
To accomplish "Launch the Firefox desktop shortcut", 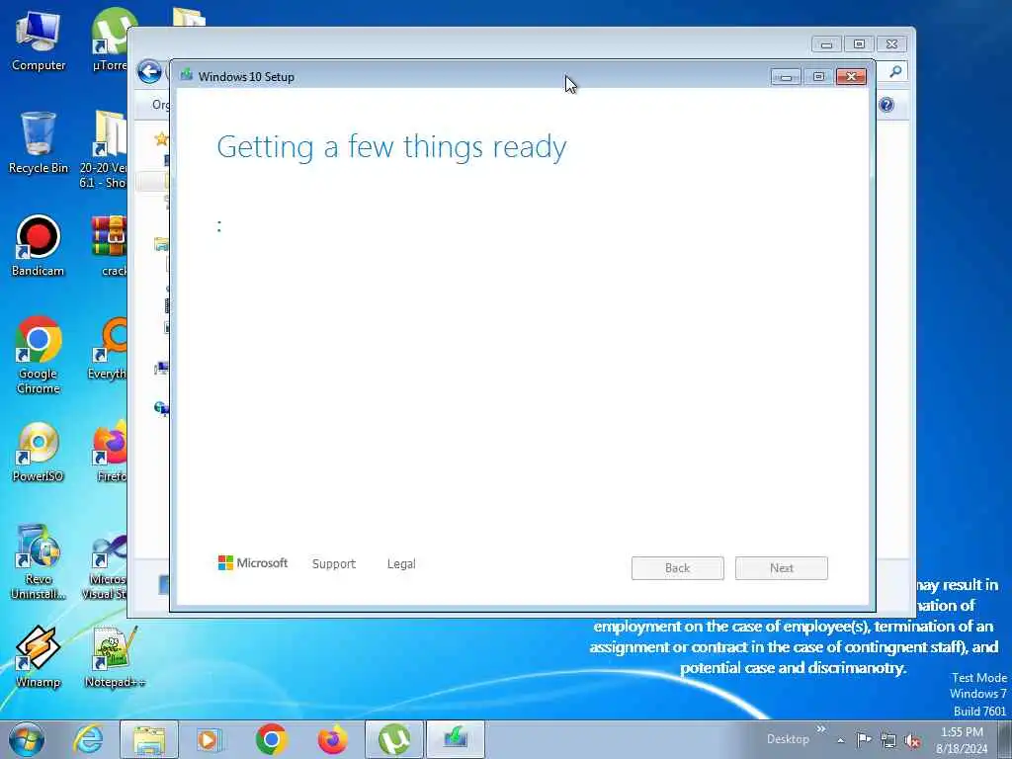I will tap(110, 452).
